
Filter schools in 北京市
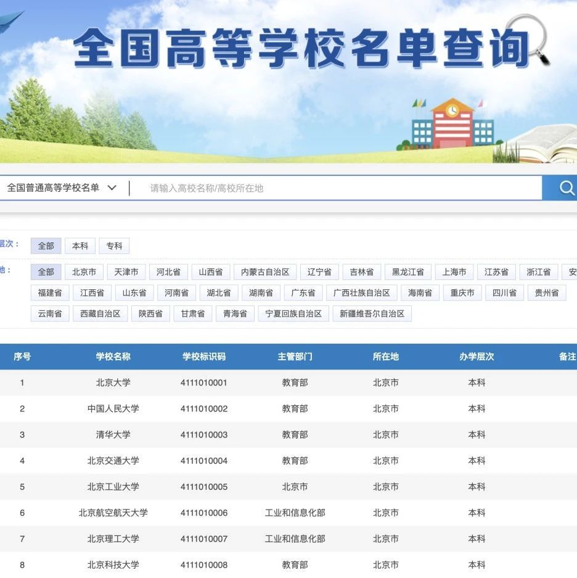point(84,272)
